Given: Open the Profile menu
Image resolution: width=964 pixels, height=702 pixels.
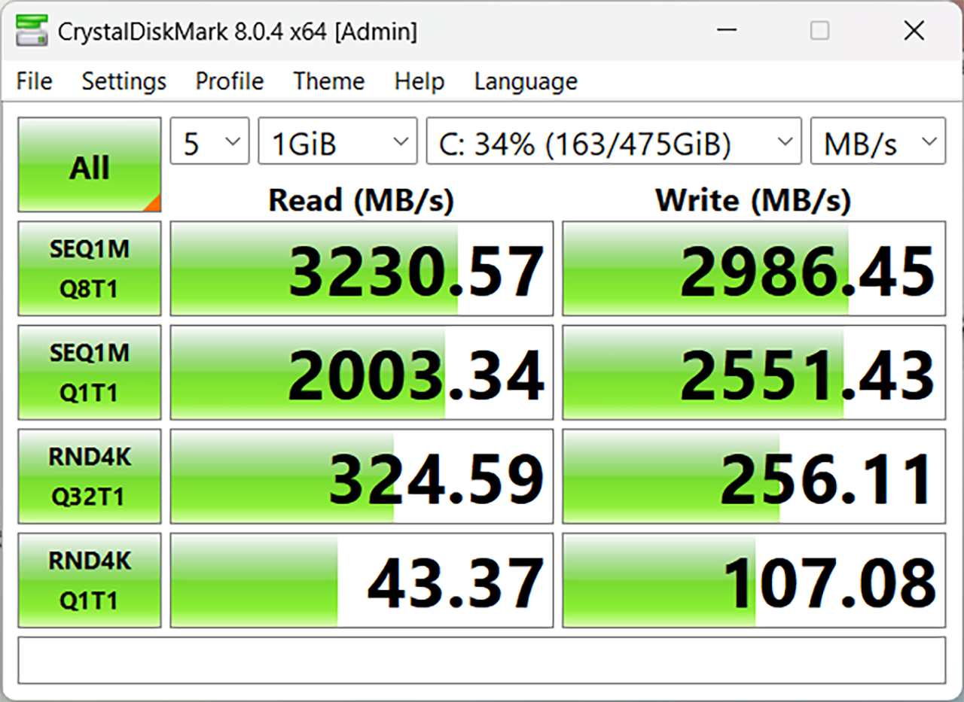Looking at the screenshot, I should (x=230, y=81).
